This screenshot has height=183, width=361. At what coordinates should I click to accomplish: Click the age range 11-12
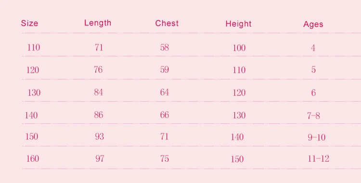click(319, 158)
